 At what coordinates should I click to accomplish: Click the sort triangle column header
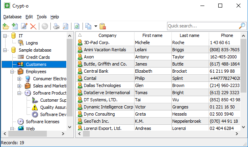(x=80, y=35)
